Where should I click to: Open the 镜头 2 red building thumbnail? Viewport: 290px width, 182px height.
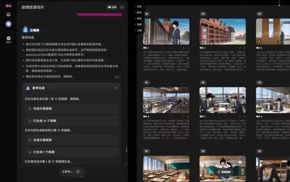pos(223,31)
